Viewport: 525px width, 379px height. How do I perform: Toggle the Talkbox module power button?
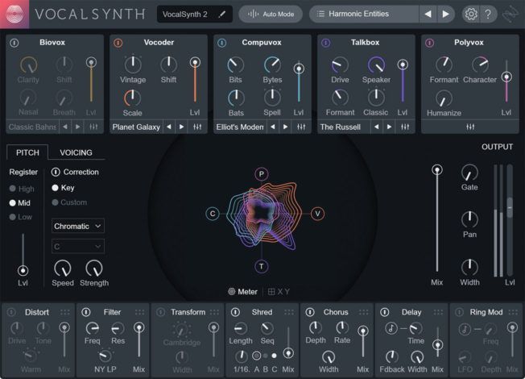(325, 43)
